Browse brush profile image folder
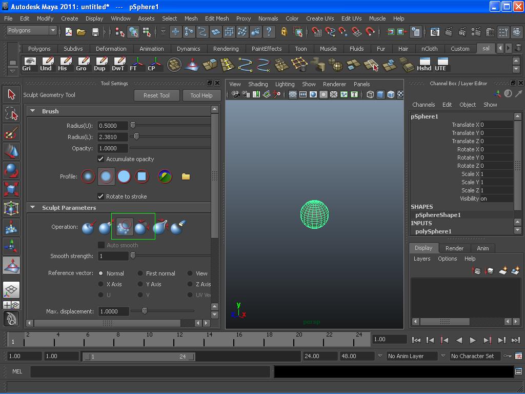The width and height of the screenshot is (525, 394). tap(186, 176)
